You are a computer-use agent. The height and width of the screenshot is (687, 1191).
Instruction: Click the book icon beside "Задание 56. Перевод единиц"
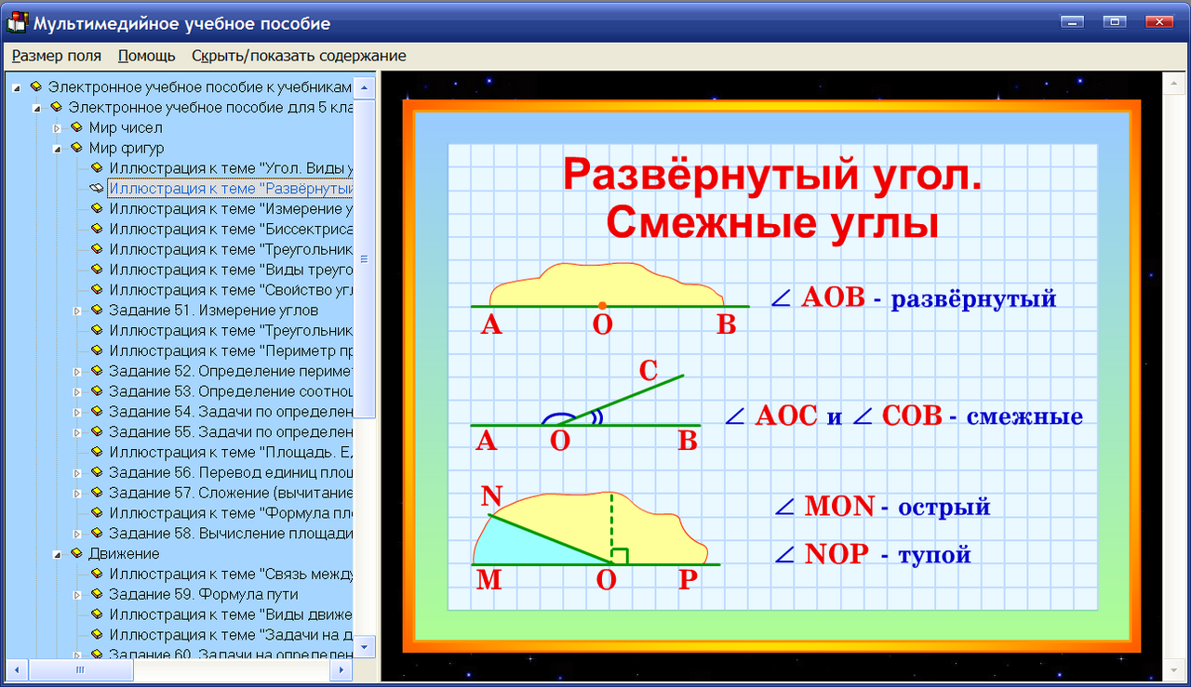tap(96, 471)
